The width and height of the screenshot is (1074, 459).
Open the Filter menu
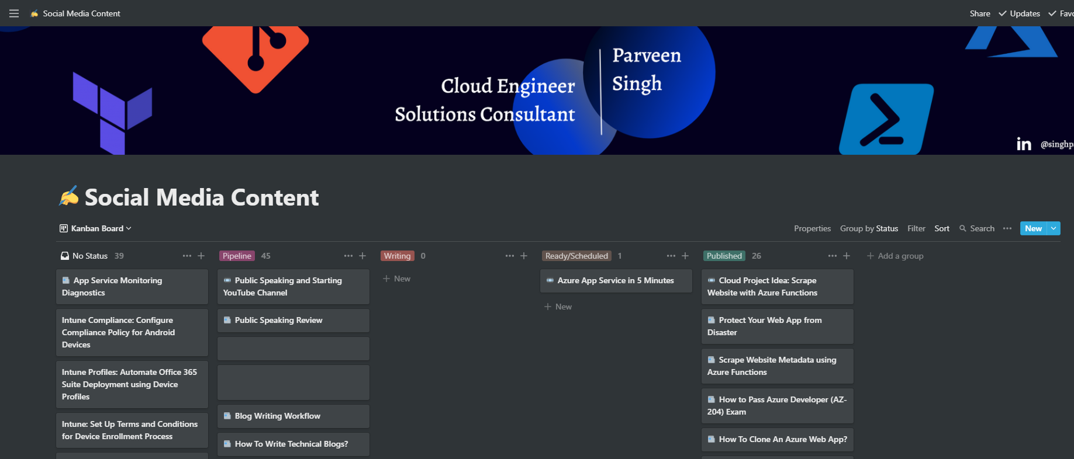click(x=916, y=228)
